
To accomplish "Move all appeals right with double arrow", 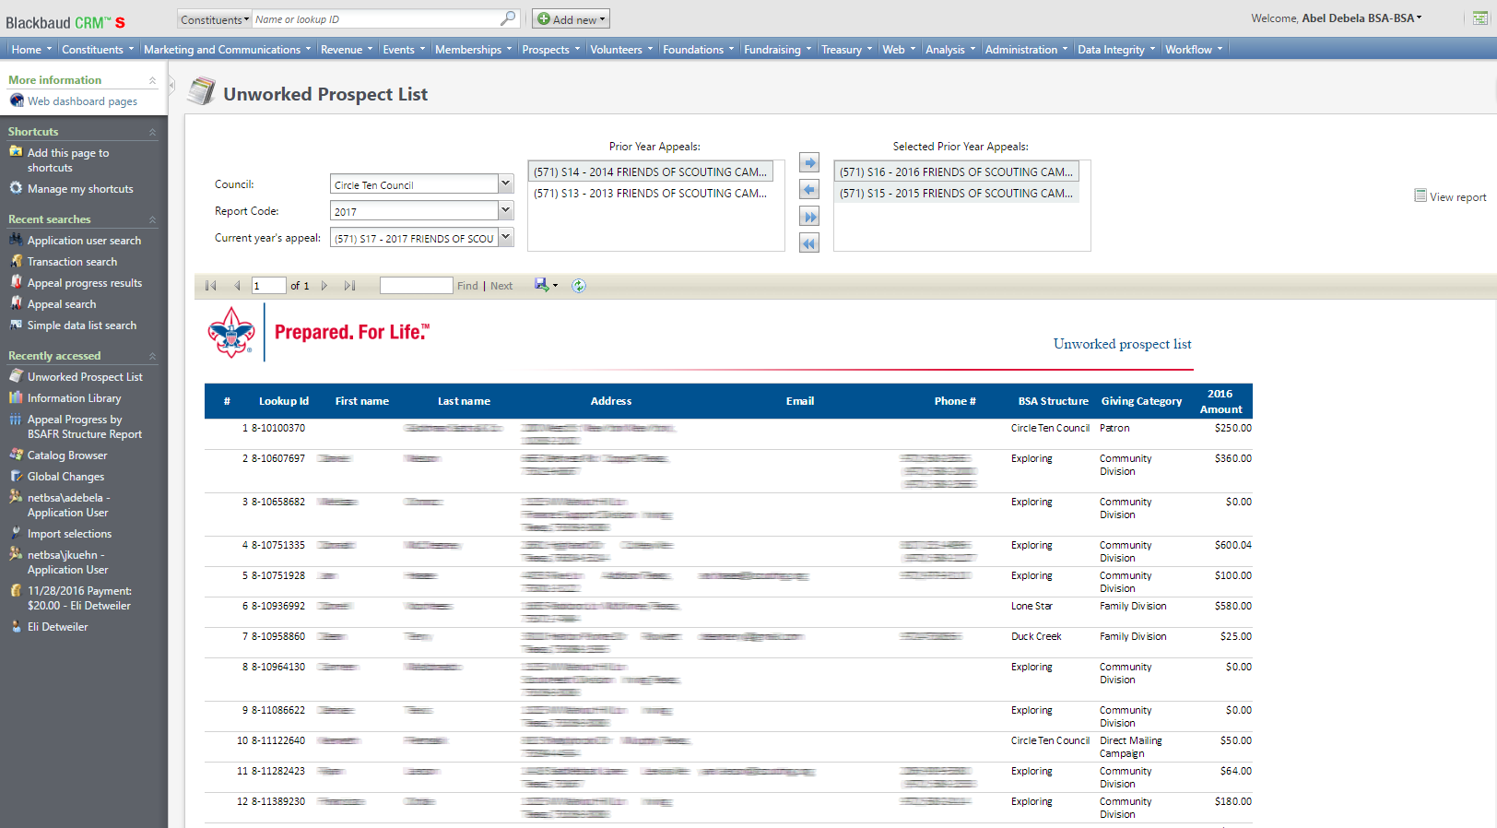I will [809, 217].
